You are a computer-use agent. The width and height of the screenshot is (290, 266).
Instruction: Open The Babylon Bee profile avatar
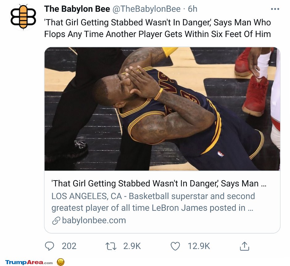coord(23,17)
